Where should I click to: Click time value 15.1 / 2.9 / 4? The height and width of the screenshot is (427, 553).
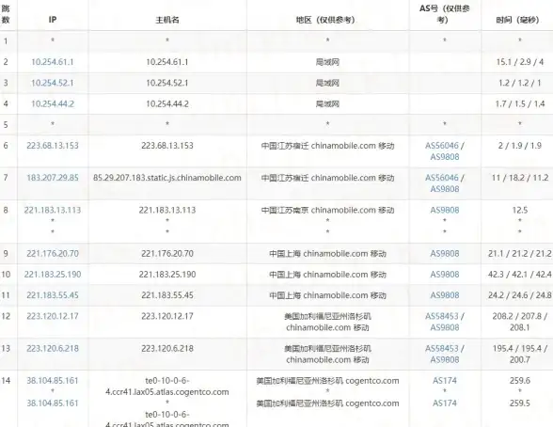coord(519,62)
